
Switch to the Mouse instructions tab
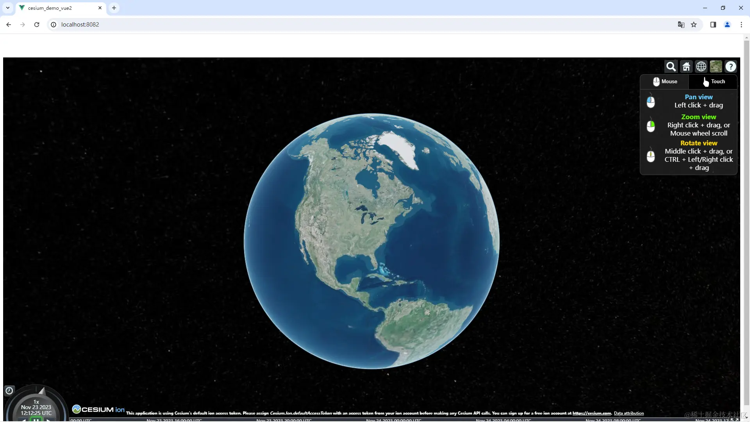(664, 82)
